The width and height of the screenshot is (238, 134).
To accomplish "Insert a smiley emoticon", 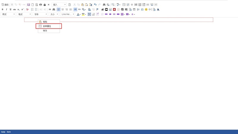I will pos(146,10).
